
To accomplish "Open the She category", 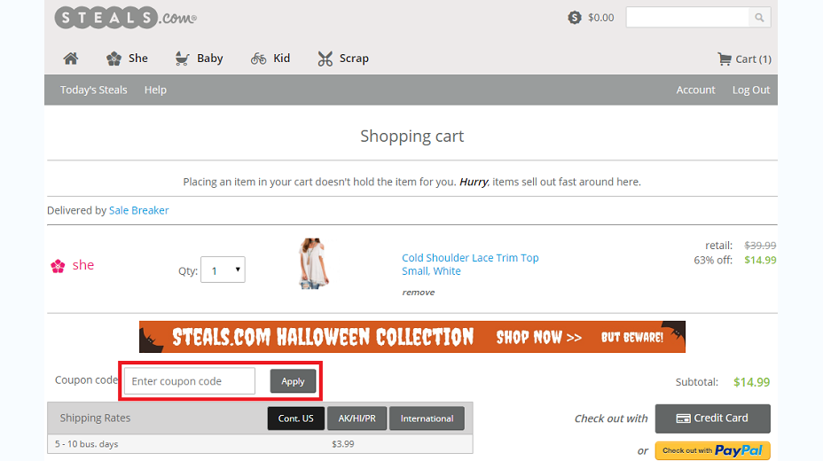I will 138,59.
